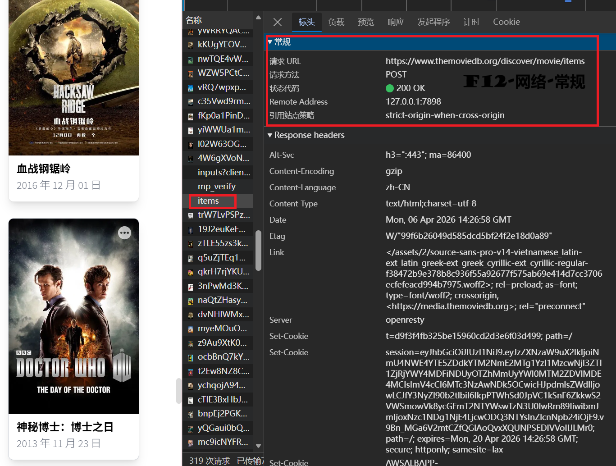Select the bnpEj2PGK... request

218,413
